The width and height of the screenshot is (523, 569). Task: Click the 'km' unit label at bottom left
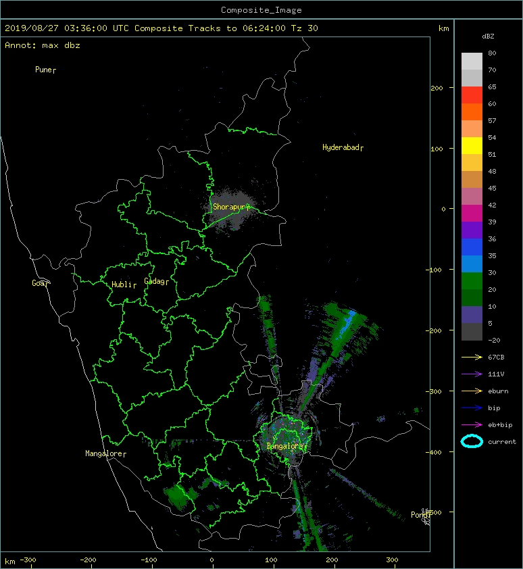[10, 562]
